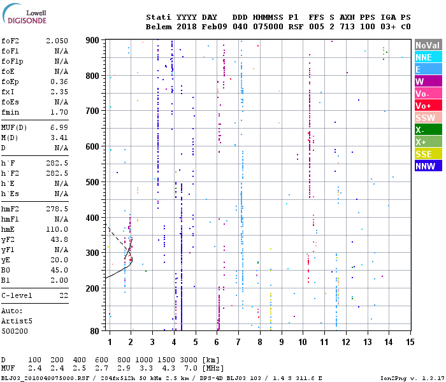Select the red Vo+ legend swatch

428,106
